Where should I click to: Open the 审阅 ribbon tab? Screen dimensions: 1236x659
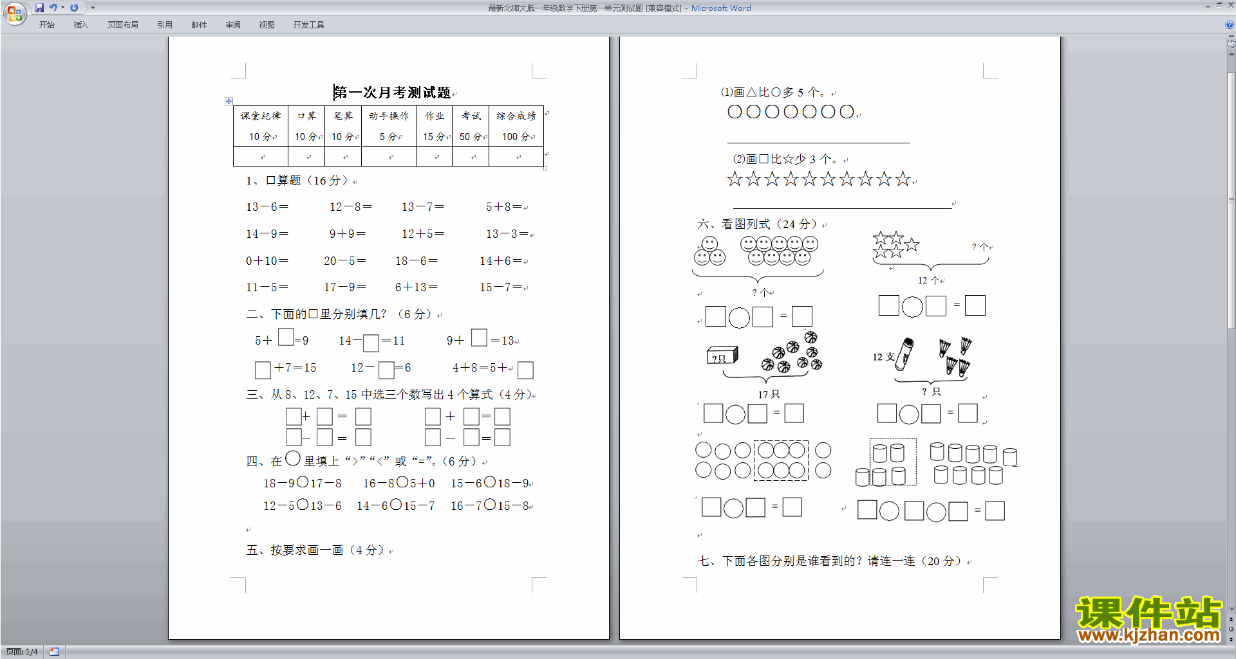(233, 25)
